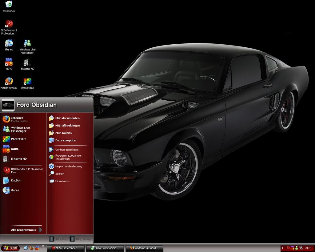This screenshot has height=252, width=315.
Task: Click the mIRC system tray icon
Action: [292, 248]
